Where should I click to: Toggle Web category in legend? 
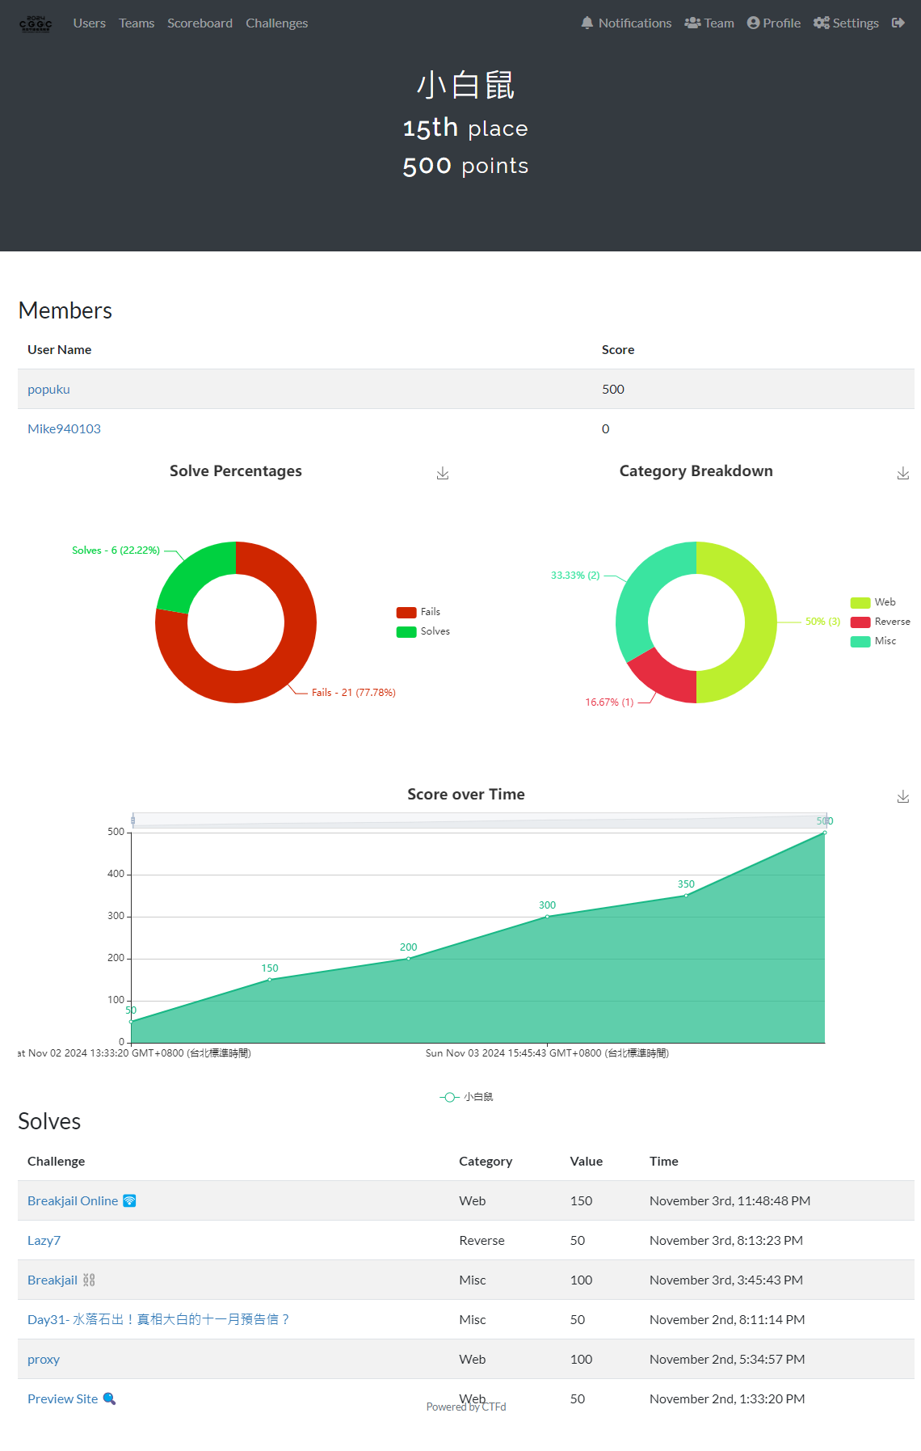tap(873, 602)
